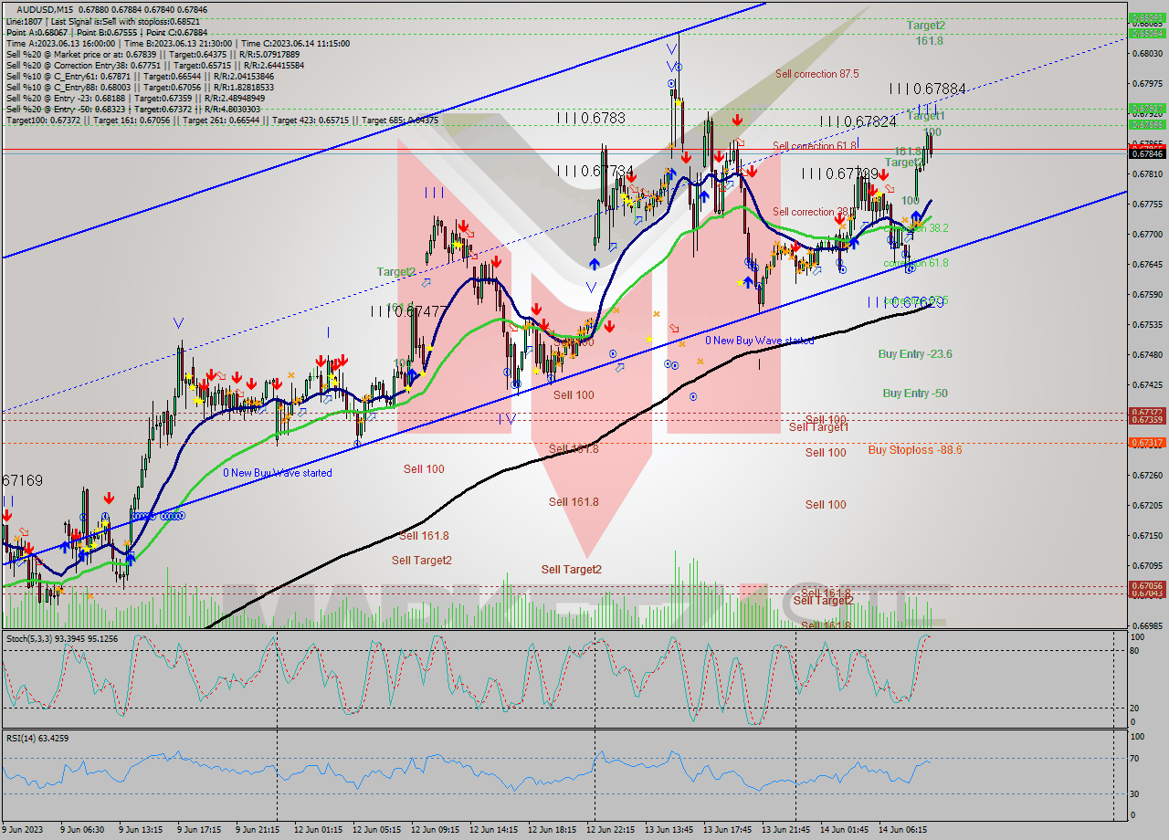Click price axis value 0.67205
This screenshot has height=840, width=1169.
pos(1147,505)
